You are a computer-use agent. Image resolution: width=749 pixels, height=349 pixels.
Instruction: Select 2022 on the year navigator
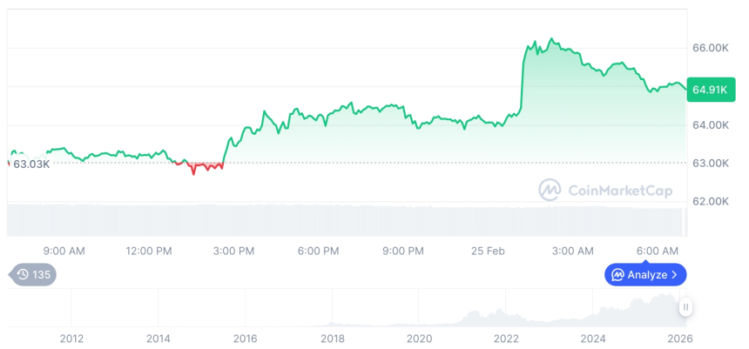(506, 339)
